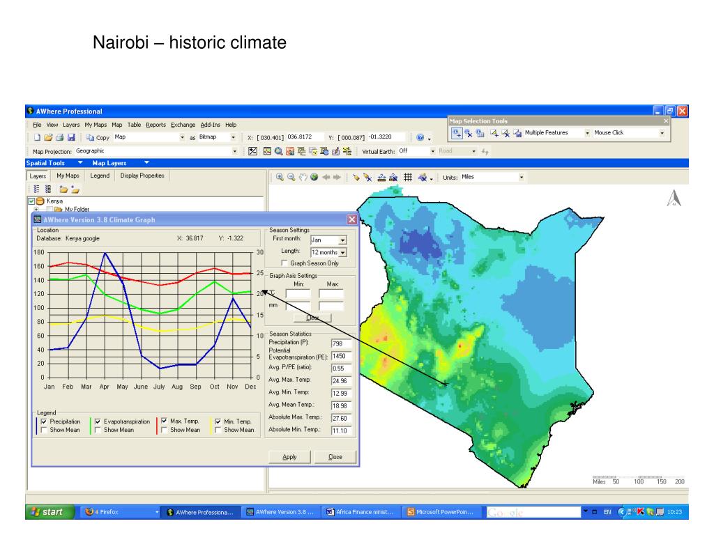Open the File menu
This screenshot has width=714, height=535.
[x=37, y=125]
